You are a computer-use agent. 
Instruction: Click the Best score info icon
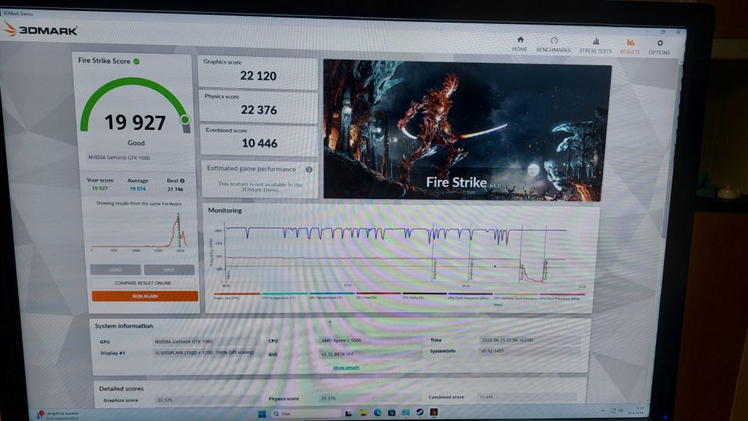tap(182, 181)
